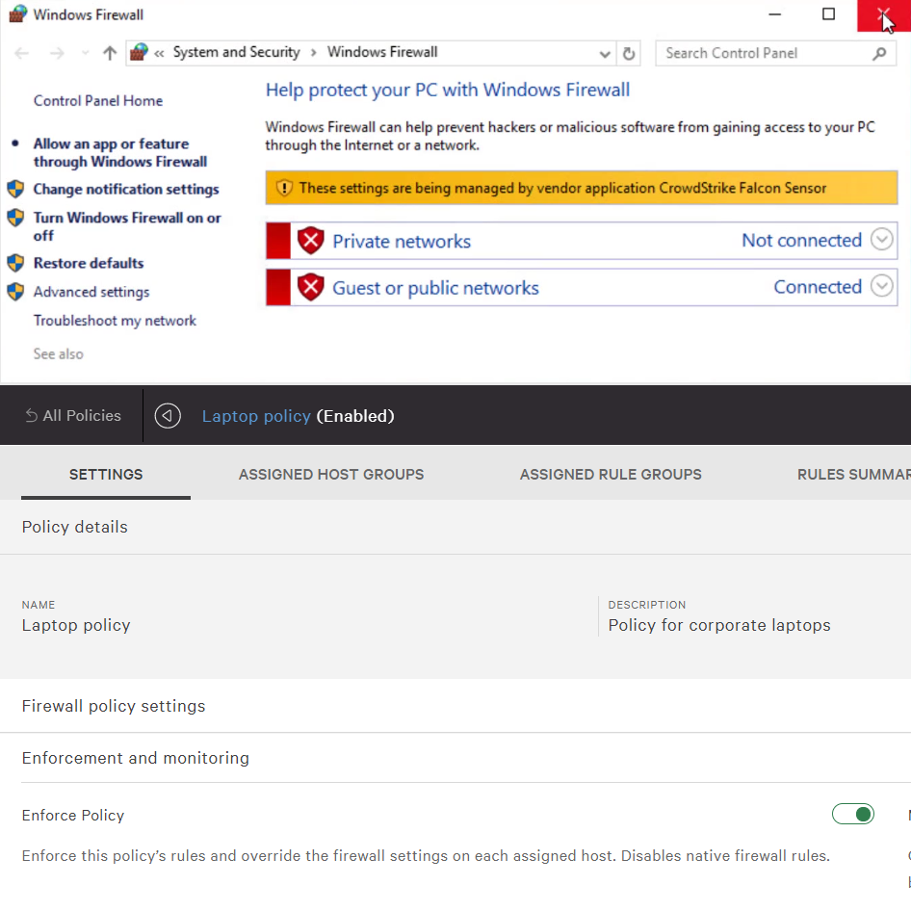Image resolution: width=911 pixels, height=911 pixels.
Task: Click the search magnifier icon
Action: coord(879,54)
